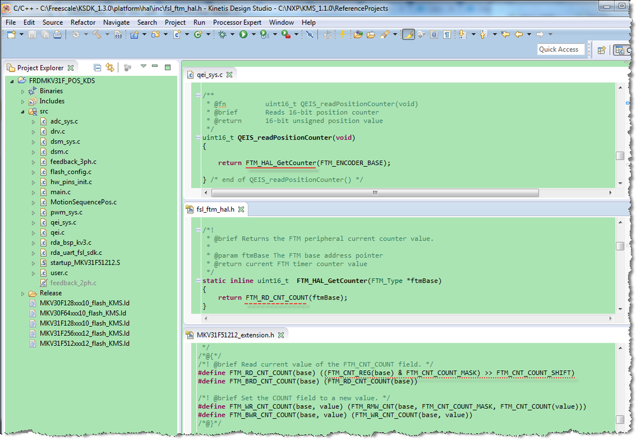
Task: Click the Build hammer icon
Action: coord(97,34)
